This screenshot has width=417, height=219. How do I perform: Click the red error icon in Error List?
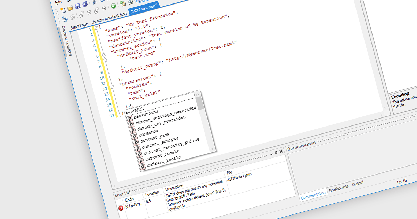click(121, 208)
